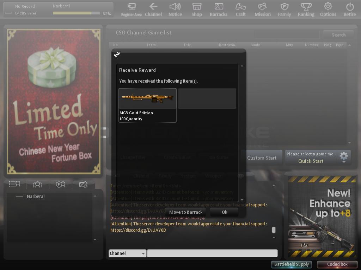
Task: Select the friends list icon
Action: [37, 184]
